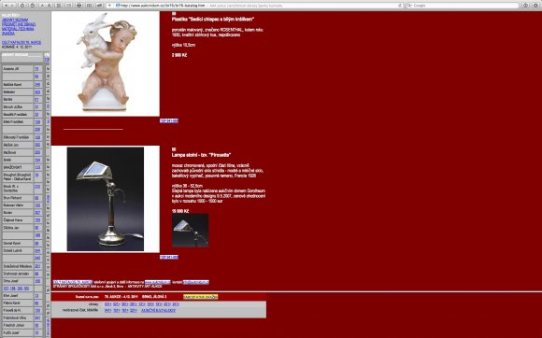
Task: Click the boy with rabbit figurine image
Action: pyautogui.click(x=105, y=63)
